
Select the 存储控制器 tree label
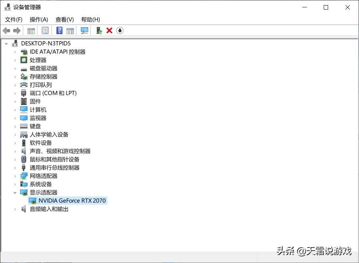click(x=43, y=77)
